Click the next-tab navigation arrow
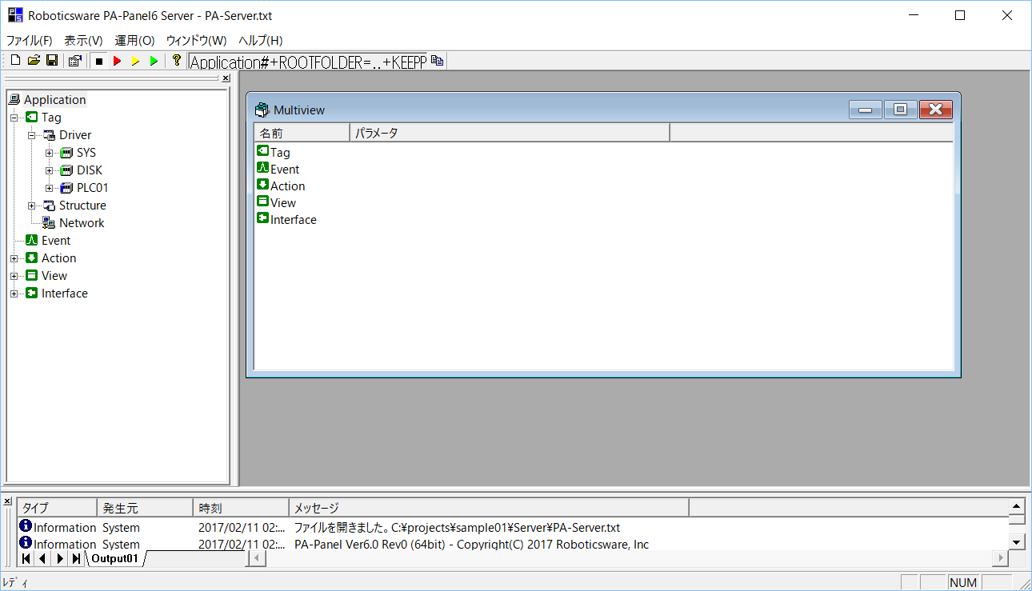This screenshot has width=1032, height=591. [x=59, y=558]
